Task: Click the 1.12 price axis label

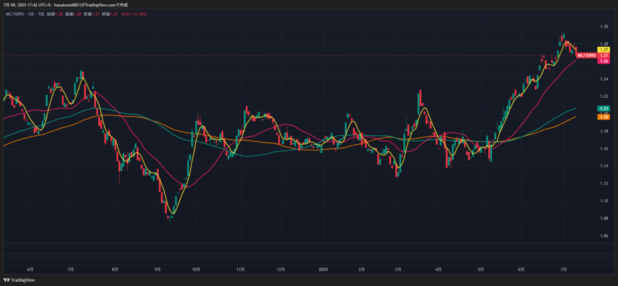Action: (x=604, y=183)
